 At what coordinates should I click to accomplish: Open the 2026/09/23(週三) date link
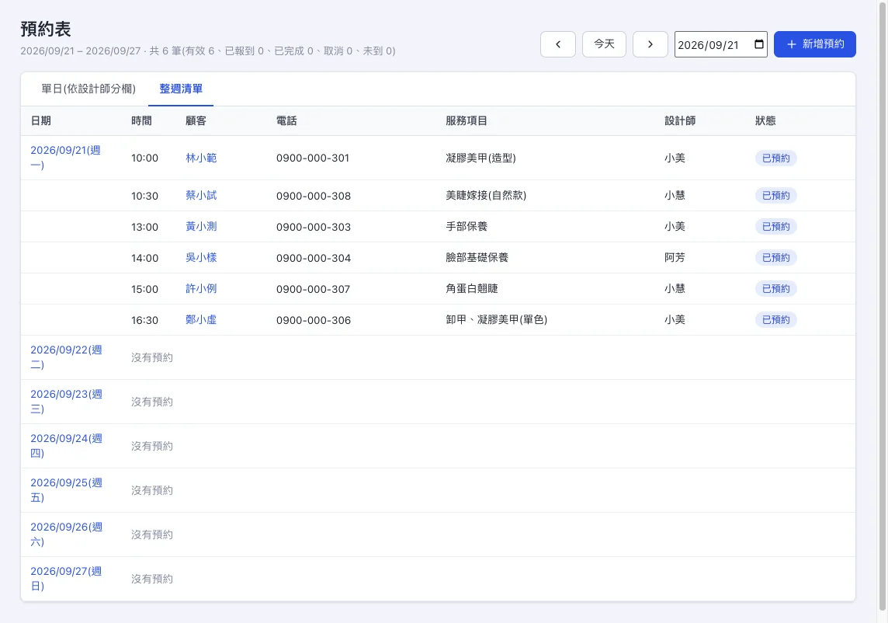pos(66,402)
